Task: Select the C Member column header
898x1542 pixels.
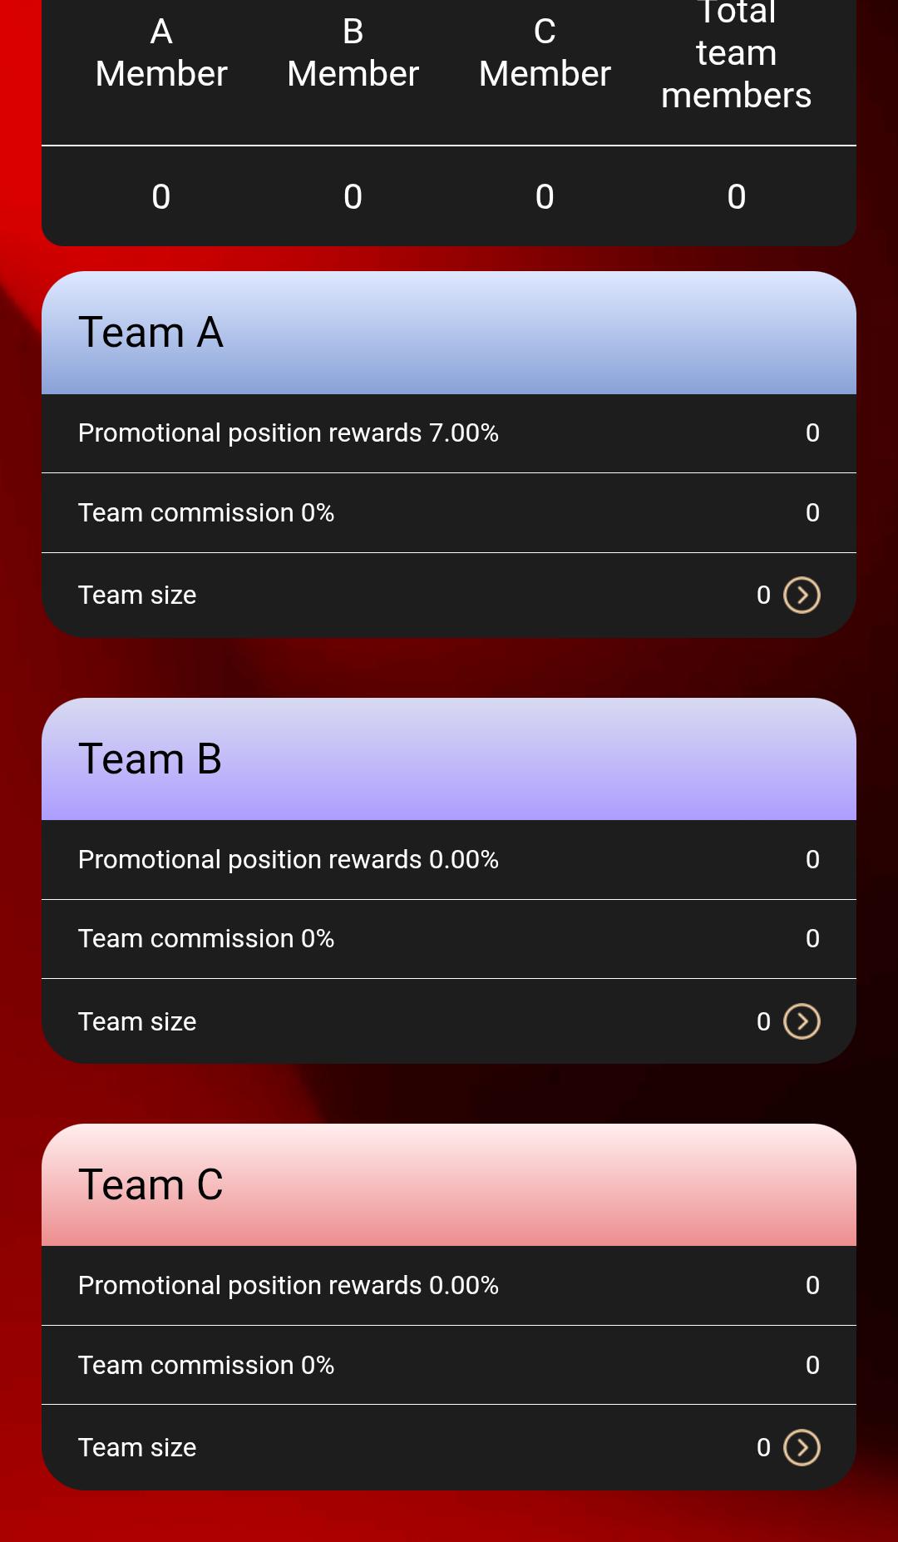Action: tap(545, 53)
